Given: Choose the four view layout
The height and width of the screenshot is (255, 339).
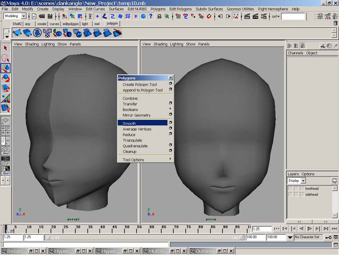Looking at the screenshot, I should click(5, 131).
